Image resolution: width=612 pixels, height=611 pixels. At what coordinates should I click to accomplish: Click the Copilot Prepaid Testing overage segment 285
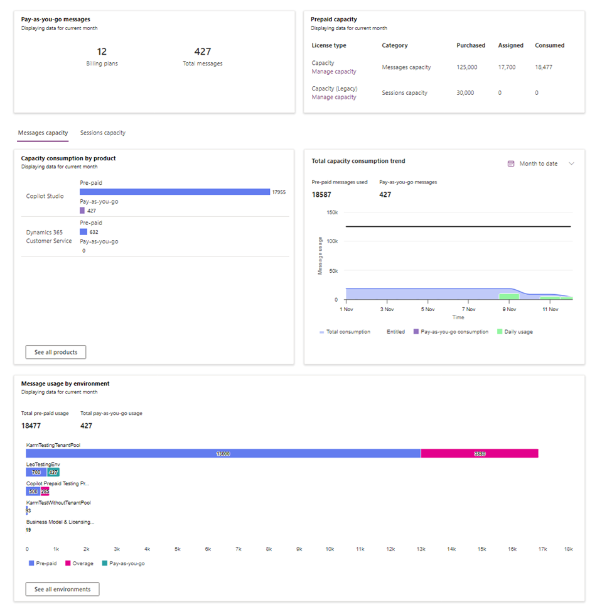[45, 492]
